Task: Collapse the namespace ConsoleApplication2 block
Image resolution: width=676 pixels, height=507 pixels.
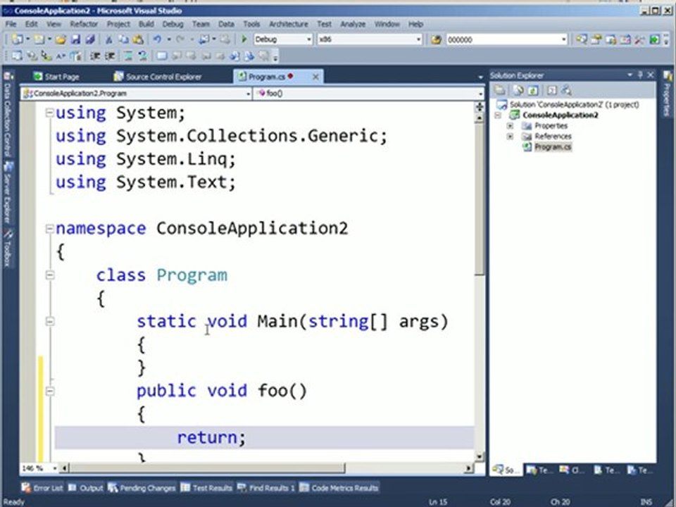Action: click(x=49, y=228)
